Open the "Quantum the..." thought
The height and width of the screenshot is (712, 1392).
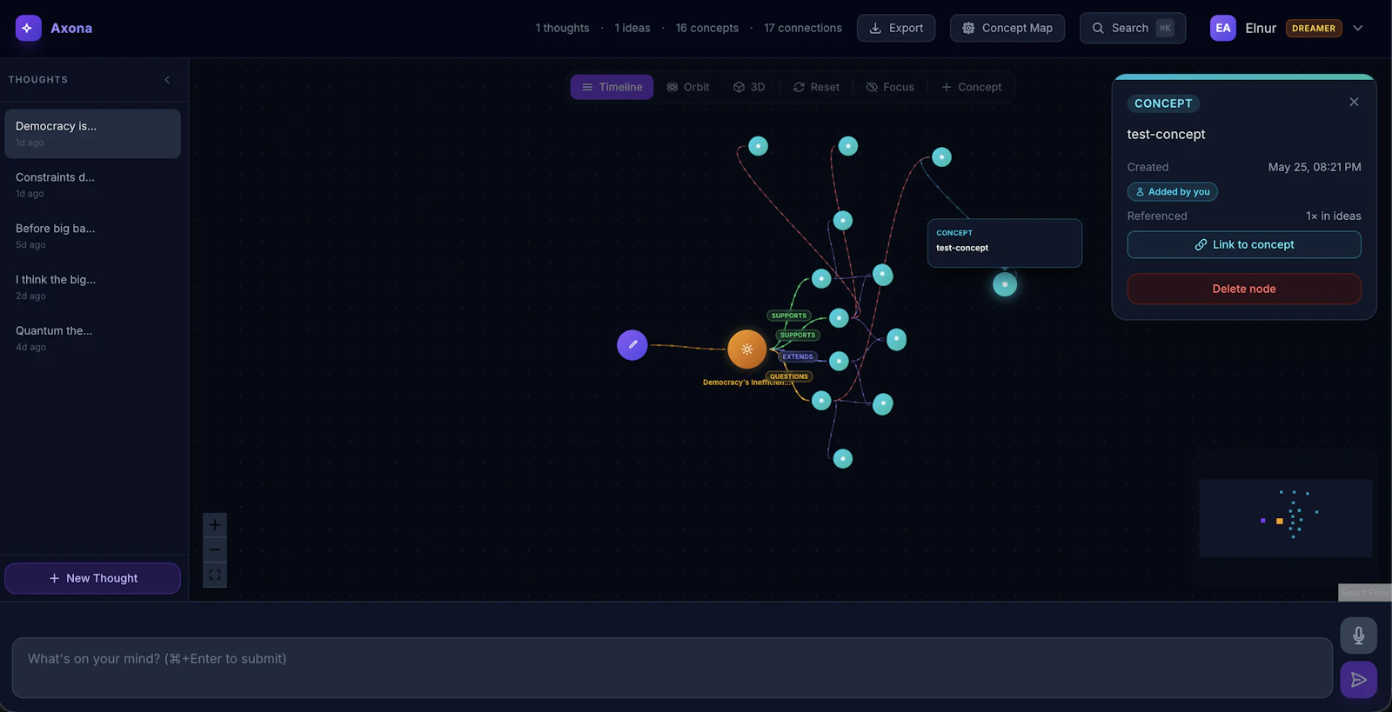click(x=92, y=338)
